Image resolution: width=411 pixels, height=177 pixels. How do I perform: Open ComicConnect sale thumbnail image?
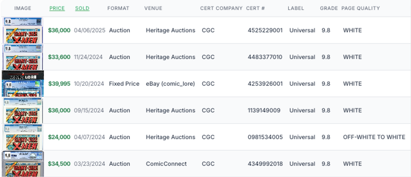point(23,164)
